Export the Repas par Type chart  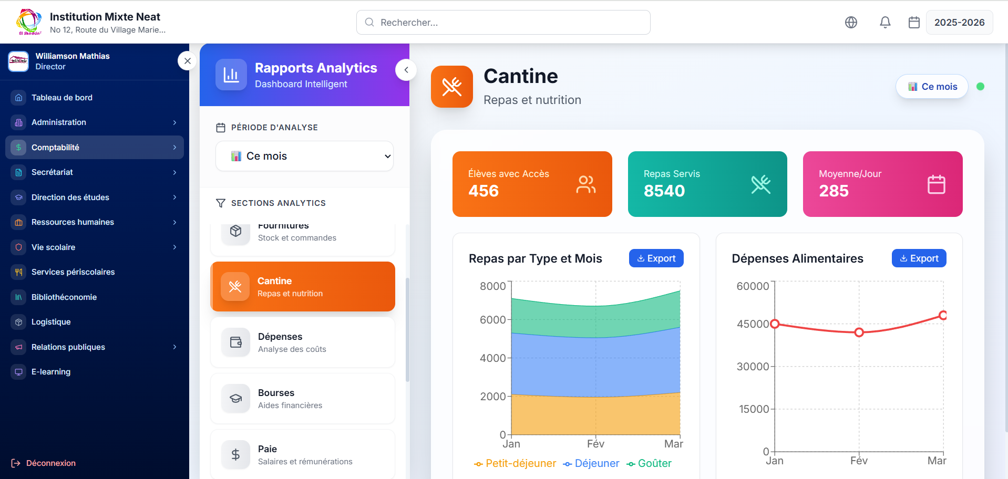tap(656, 258)
